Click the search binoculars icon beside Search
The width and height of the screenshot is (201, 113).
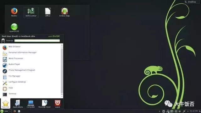[3, 40]
